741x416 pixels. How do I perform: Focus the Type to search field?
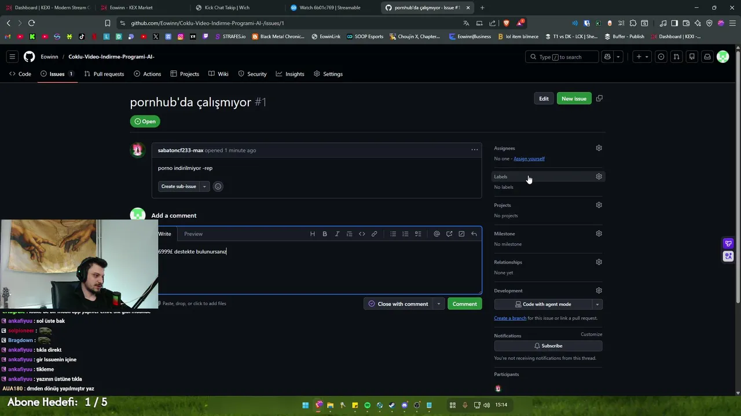(x=562, y=57)
